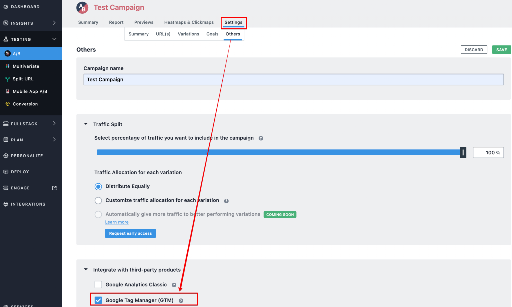Open the Variations settings sub-tab
The image size is (512, 307).
[188, 34]
